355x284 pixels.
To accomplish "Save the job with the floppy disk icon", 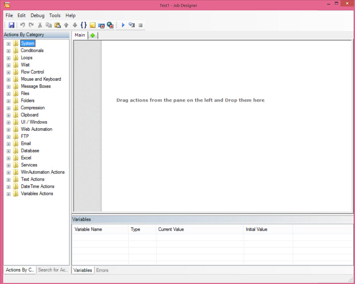I will pyautogui.click(x=12, y=25).
